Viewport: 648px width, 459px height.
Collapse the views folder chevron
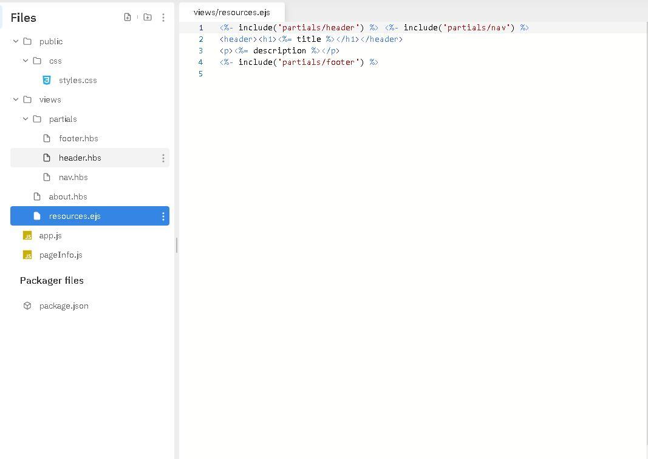[x=16, y=99]
